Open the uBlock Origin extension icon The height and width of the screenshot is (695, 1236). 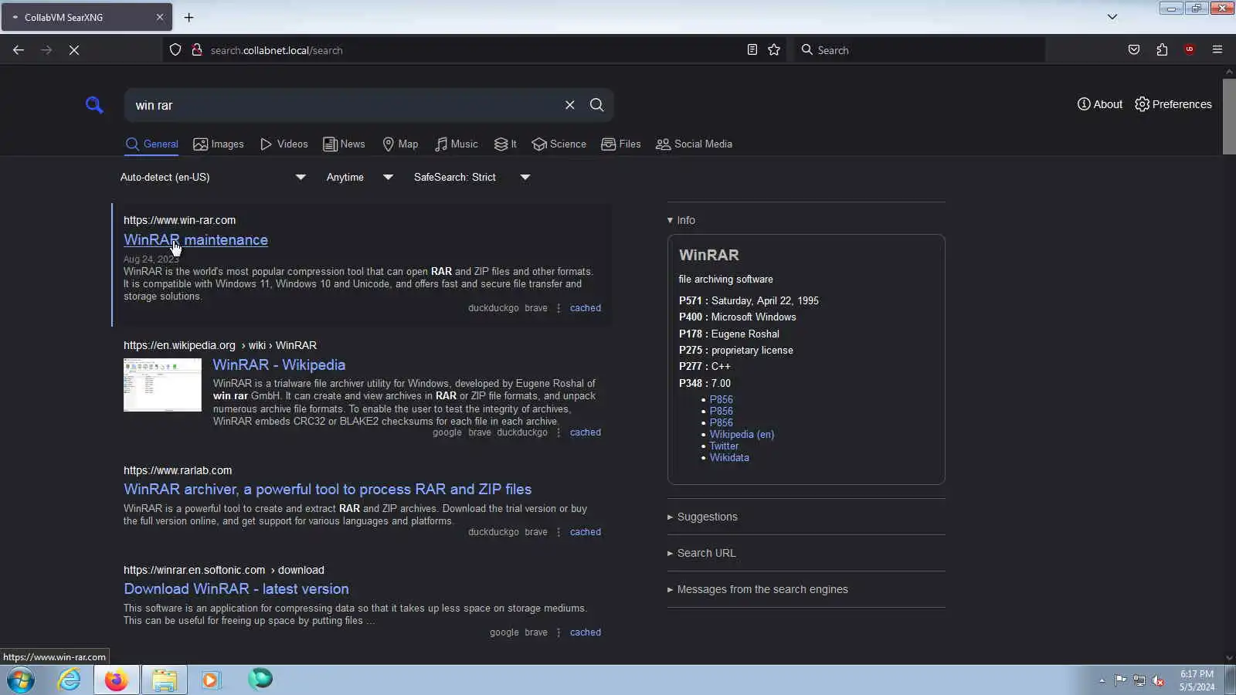click(x=1190, y=50)
